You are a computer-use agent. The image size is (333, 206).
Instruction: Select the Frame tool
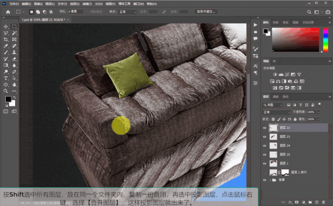point(14,40)
